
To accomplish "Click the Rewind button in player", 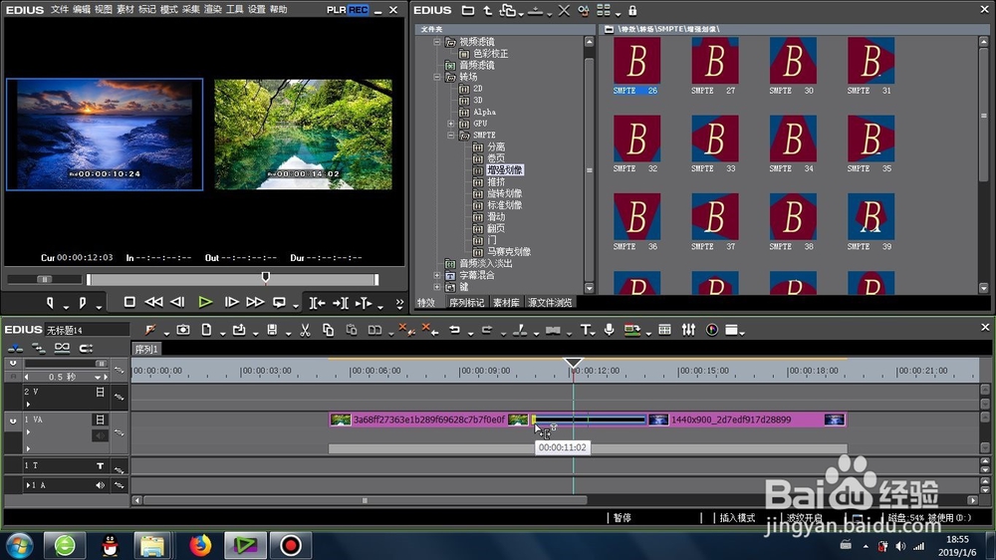I will pos(153,303).
